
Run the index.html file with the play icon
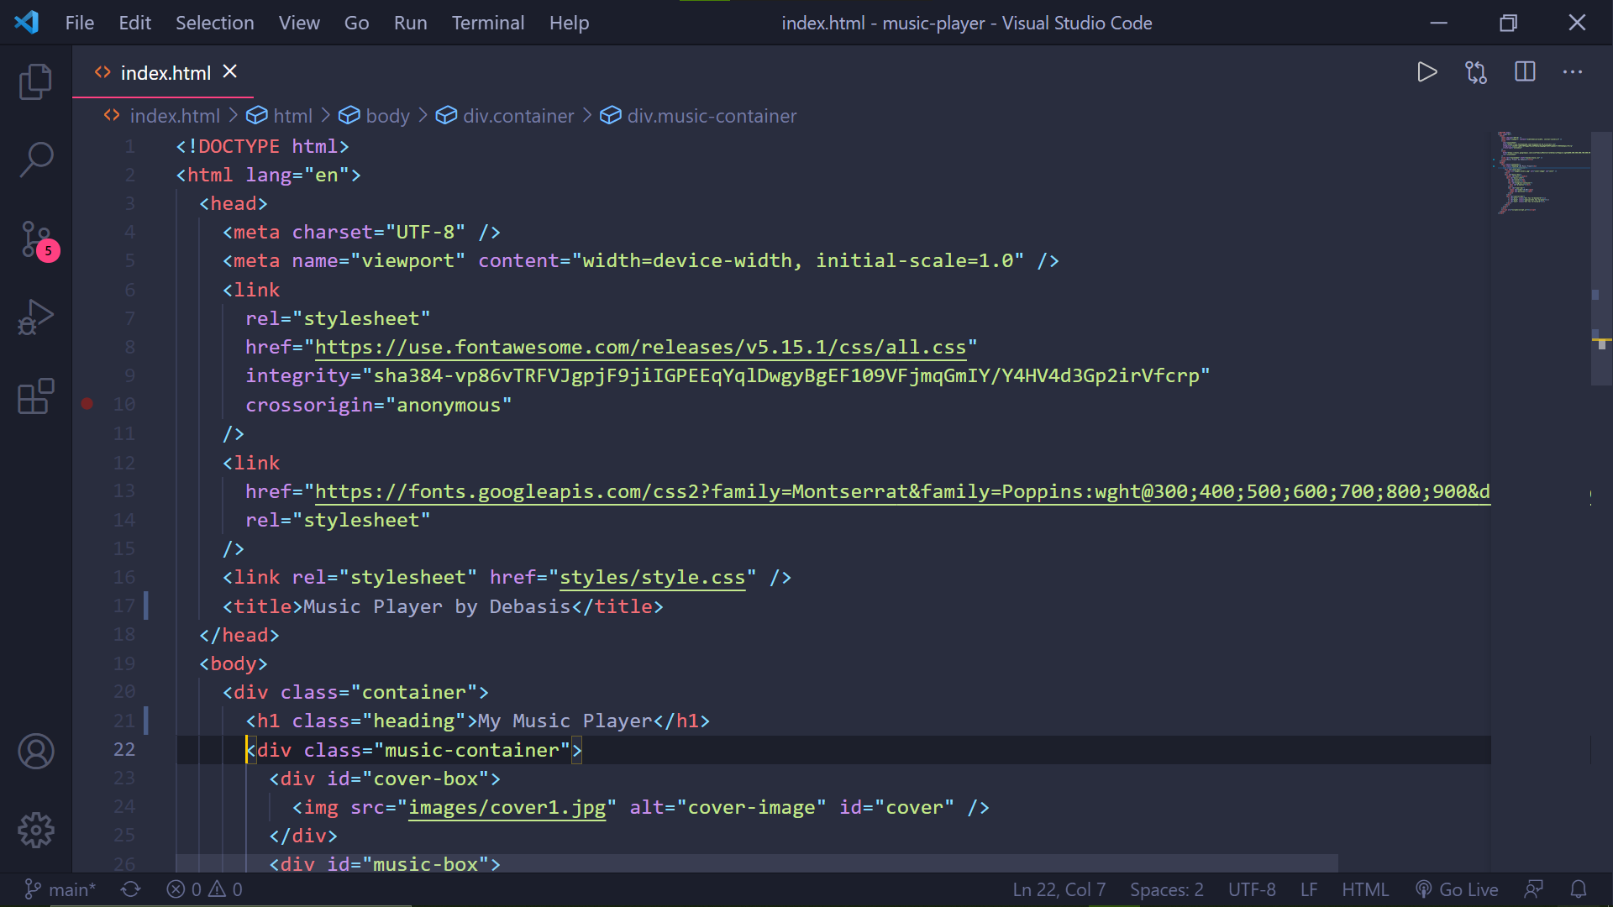click(x=1427, y=72)
